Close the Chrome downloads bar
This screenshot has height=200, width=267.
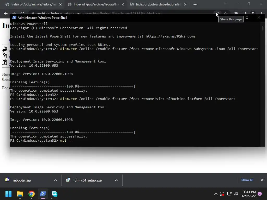[262, 180]
